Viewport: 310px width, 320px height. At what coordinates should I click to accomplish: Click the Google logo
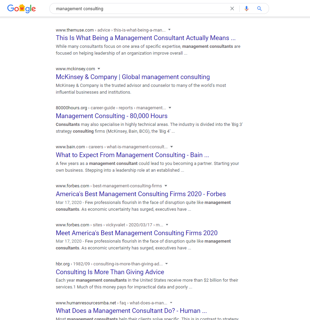(21, 8)
